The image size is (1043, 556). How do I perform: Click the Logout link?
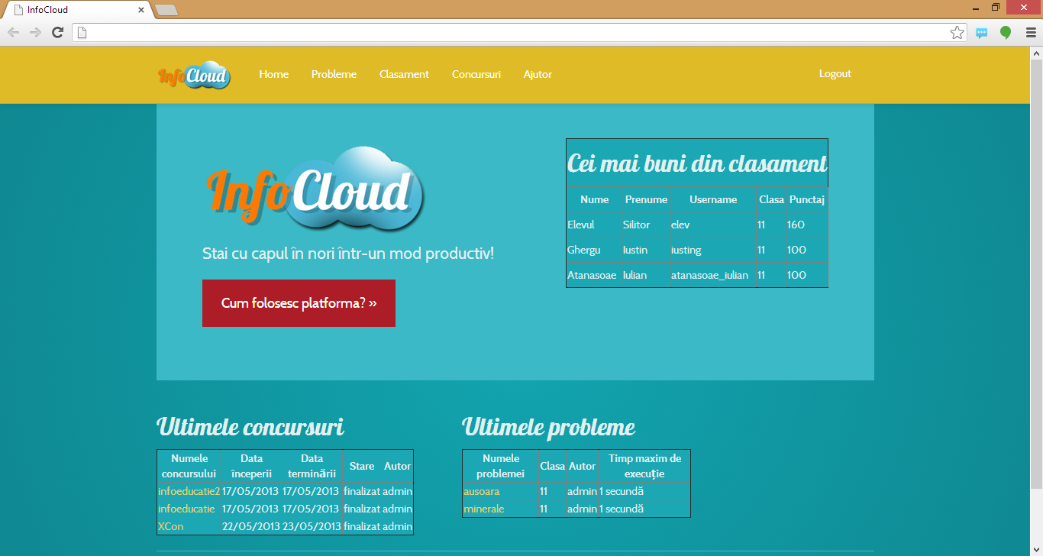835,73
